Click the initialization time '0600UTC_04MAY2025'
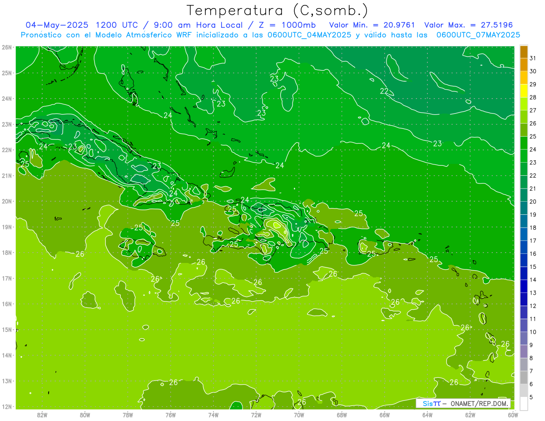Image resolution: width=545 pixels, height=421 pixels. (309, 35)
